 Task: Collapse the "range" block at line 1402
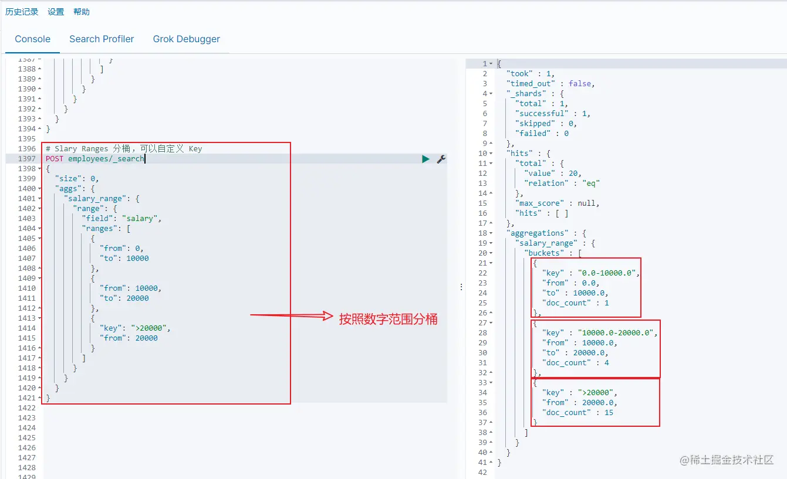[39, 209]
